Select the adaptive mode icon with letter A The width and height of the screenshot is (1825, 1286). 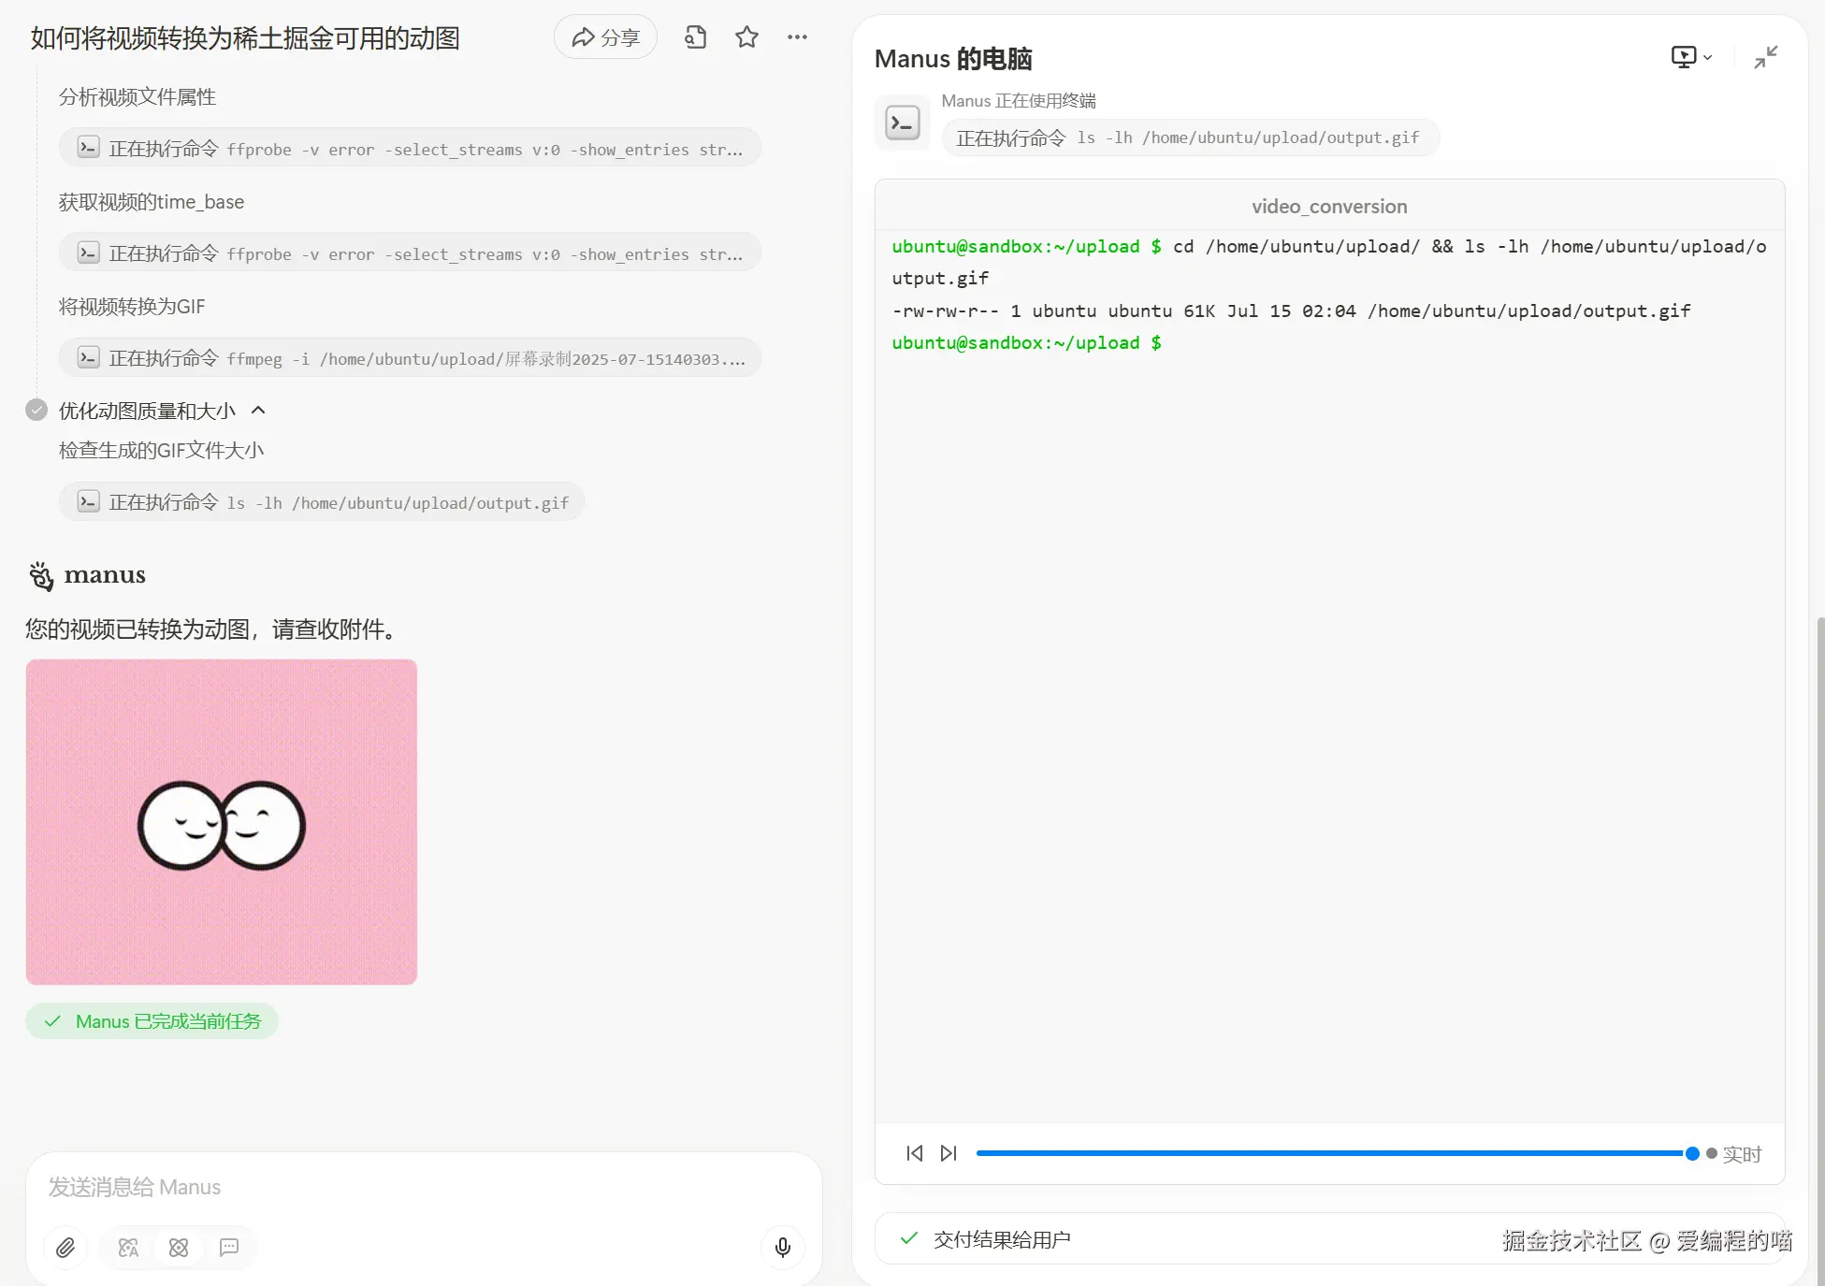(x=128, y=1247)
